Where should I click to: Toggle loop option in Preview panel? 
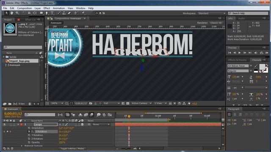click(262, 53)
